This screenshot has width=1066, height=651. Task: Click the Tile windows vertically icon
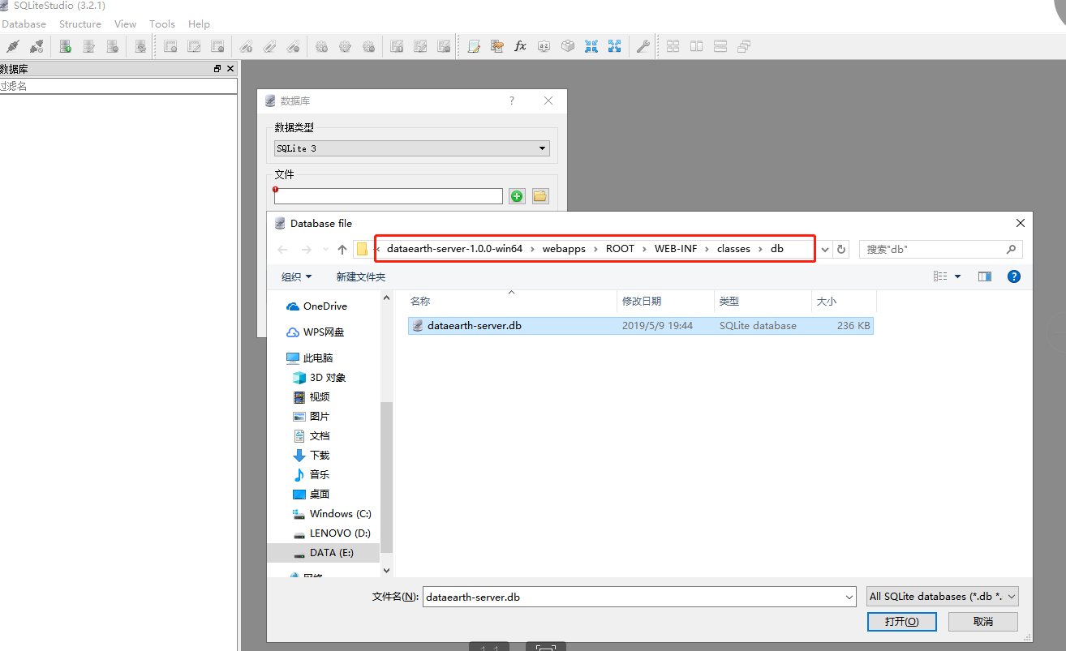coord(720,46)
